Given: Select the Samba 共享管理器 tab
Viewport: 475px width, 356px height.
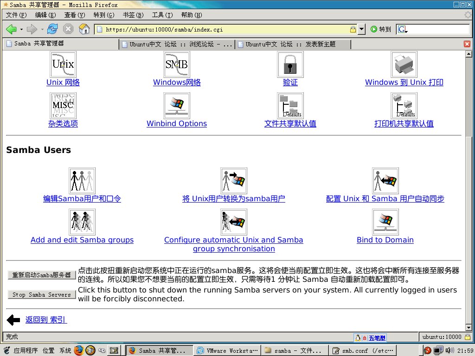Looking at the screenshot, I should 61,44.
